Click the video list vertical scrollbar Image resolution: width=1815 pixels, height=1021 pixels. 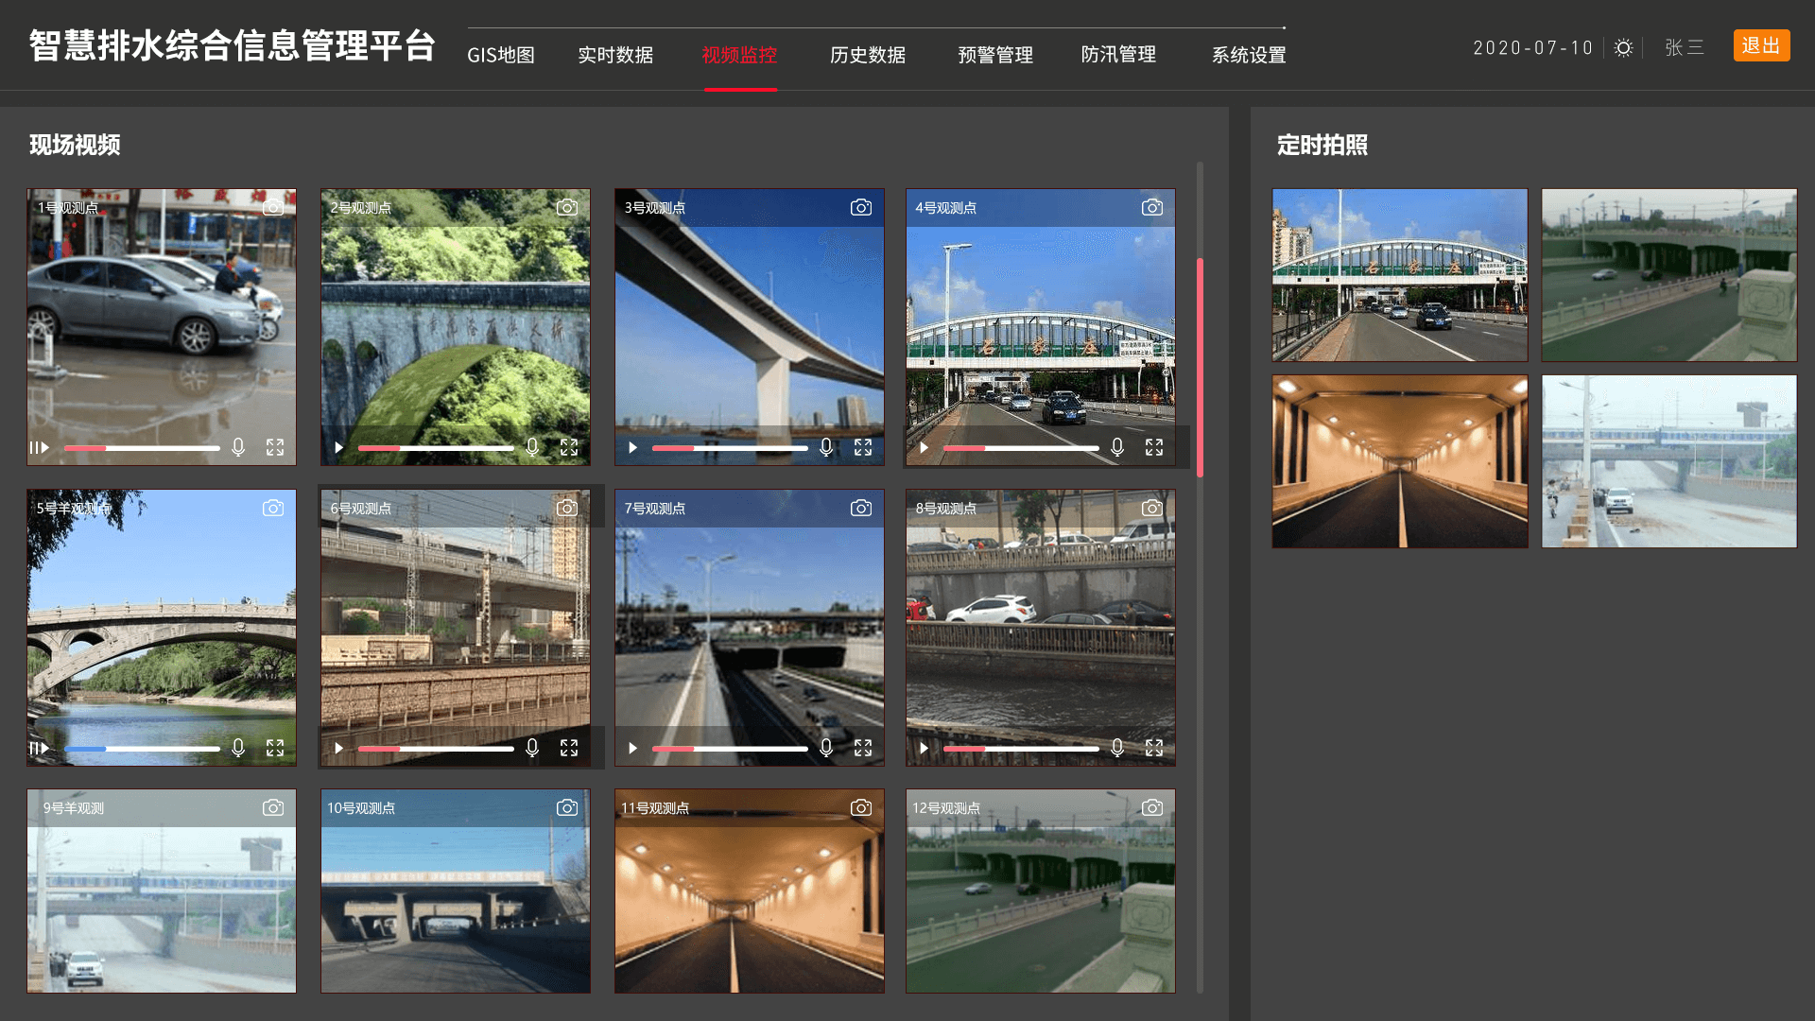tap(1200, 367)
